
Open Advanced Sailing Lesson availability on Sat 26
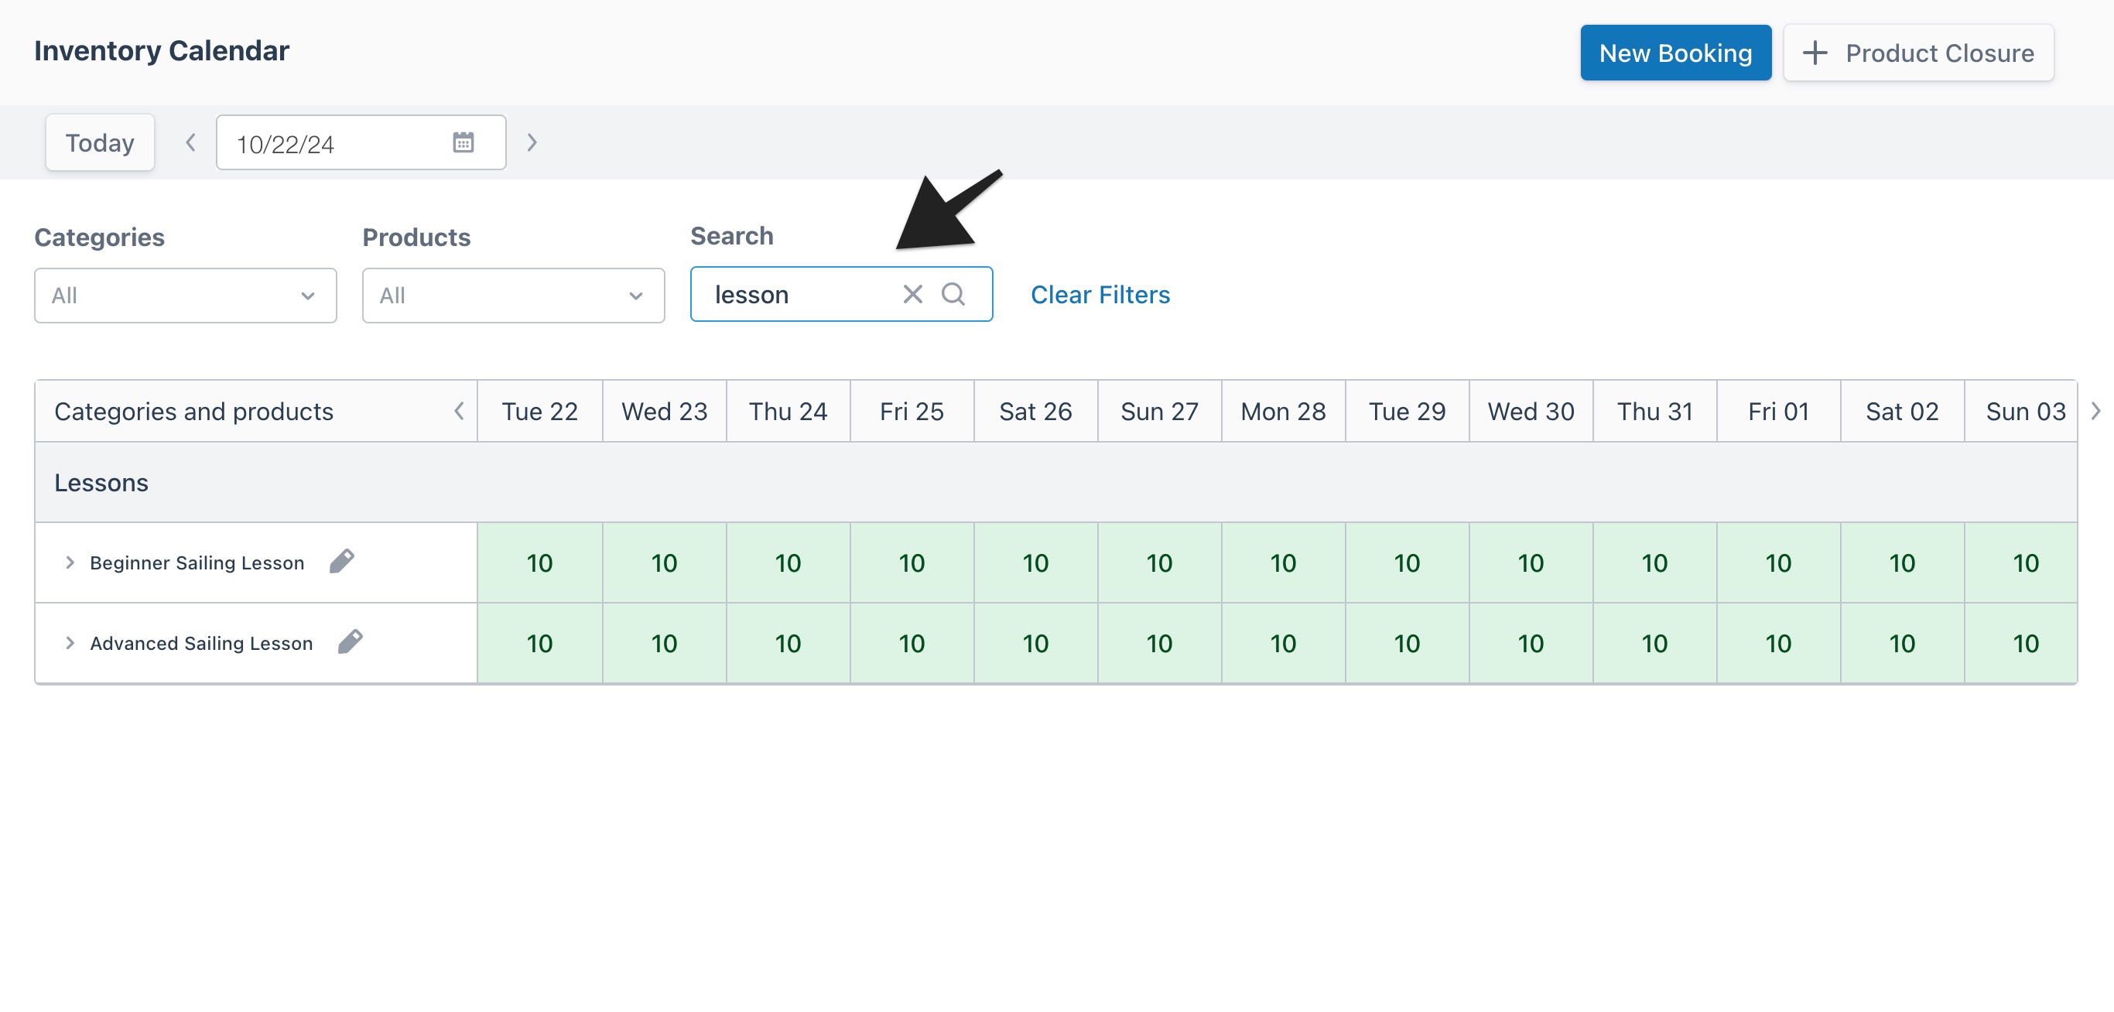pyautogui.click(x=1035, y=644)
